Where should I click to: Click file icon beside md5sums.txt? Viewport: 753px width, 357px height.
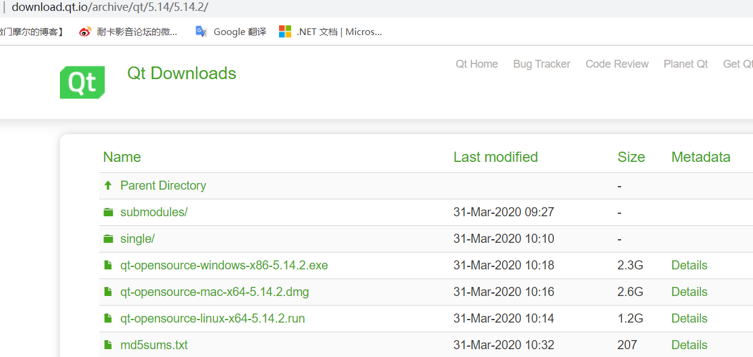(108, 345)
